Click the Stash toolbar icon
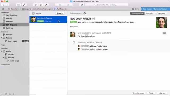Viewport: 170px width, 96px height. pos(60,5)
